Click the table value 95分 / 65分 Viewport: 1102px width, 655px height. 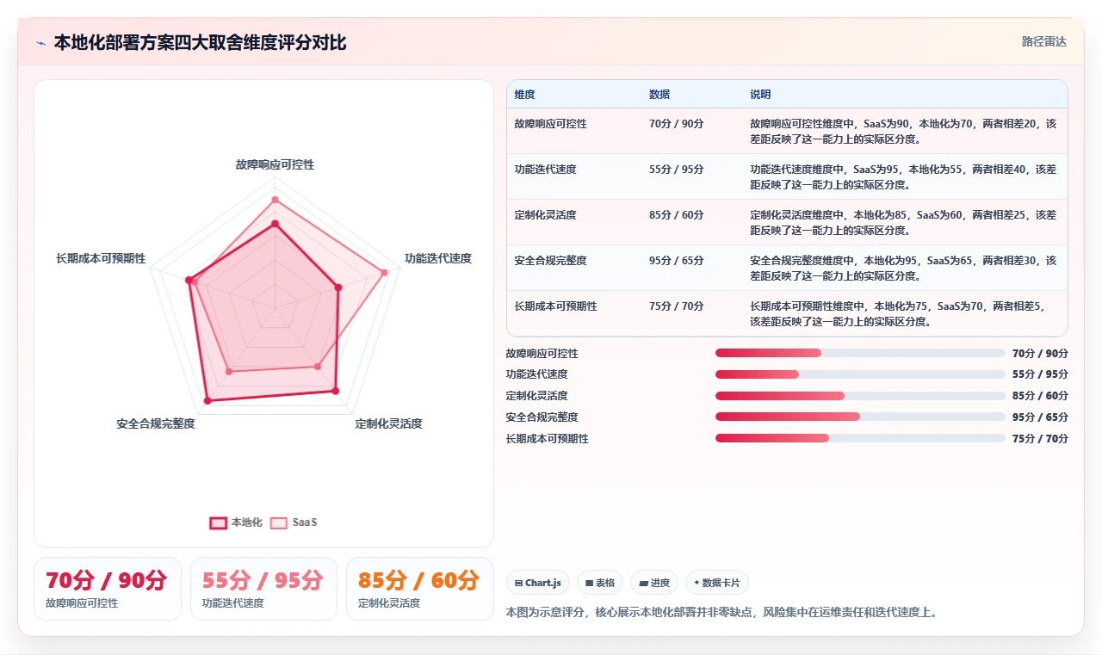pos(677,261)
